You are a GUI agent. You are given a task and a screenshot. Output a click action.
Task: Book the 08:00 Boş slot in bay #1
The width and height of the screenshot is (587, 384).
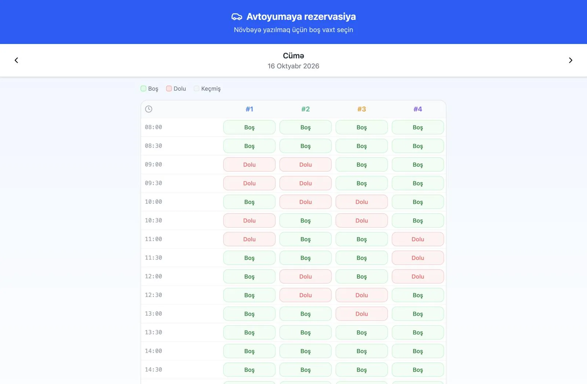click(249, 127)
